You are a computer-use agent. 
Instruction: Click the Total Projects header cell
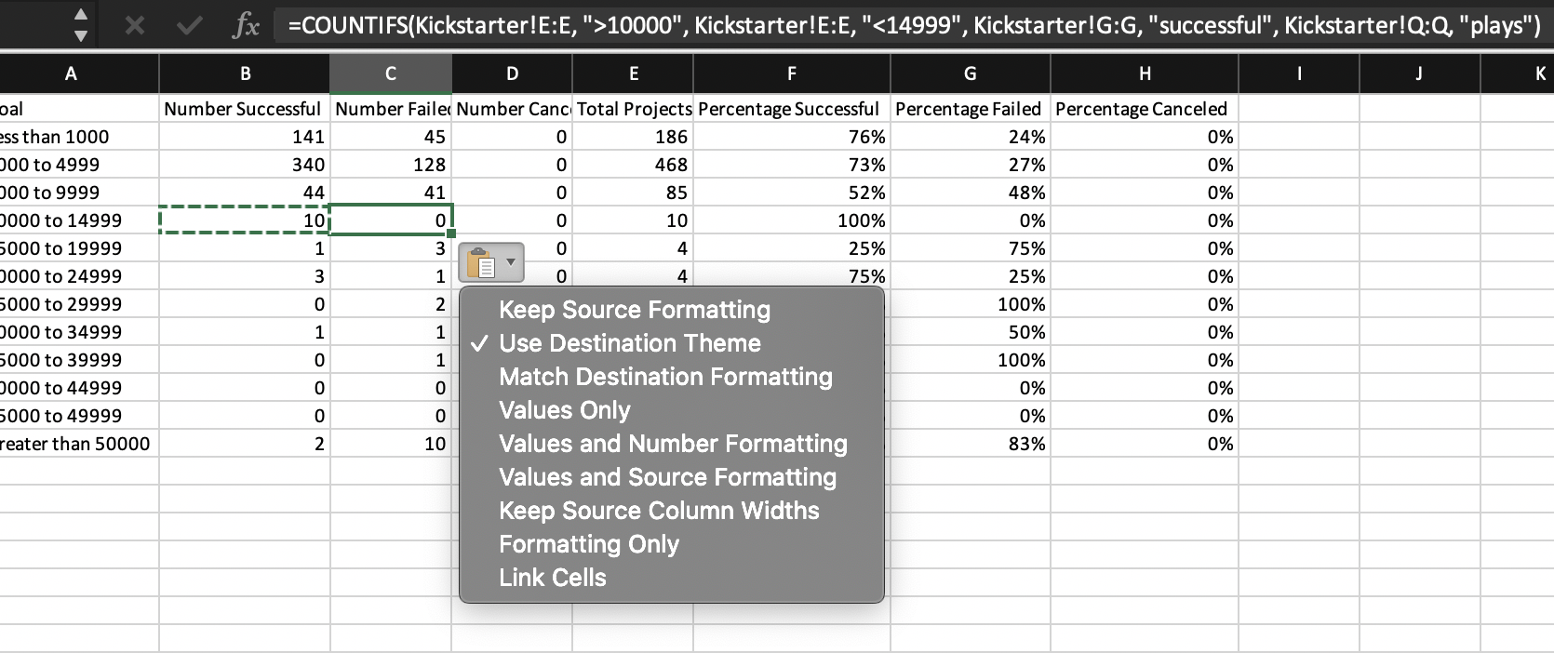(633, 109)
